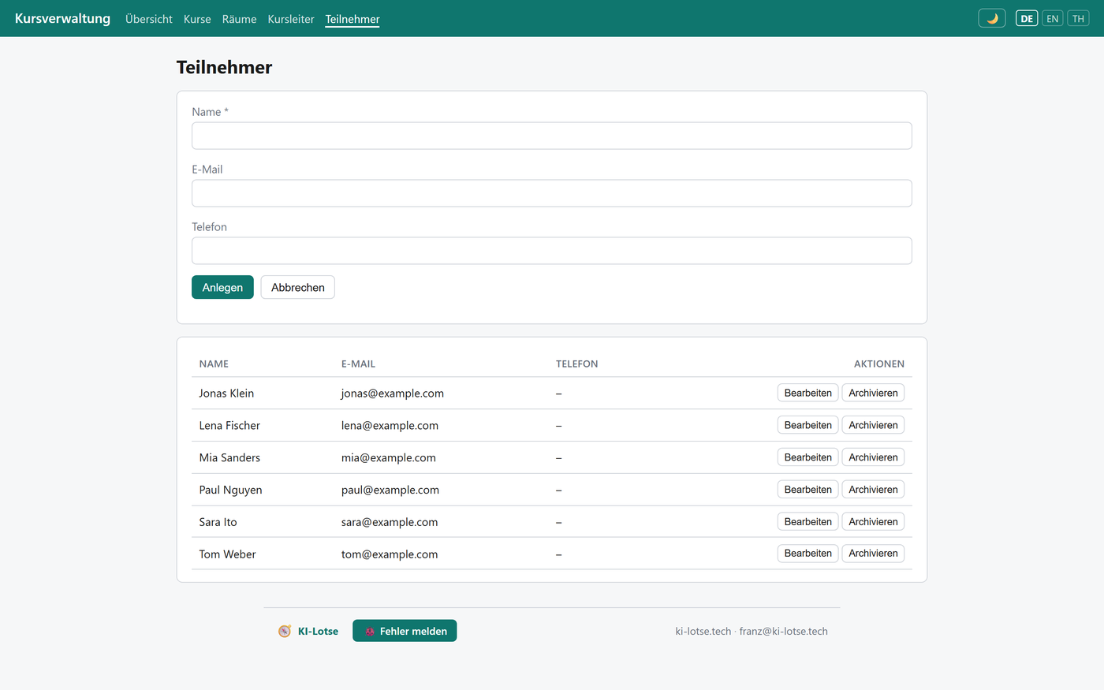Focus the E-Mail input field

pos(552,193)
